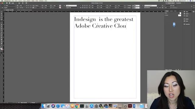Screen dimensions: 195x109
Task: Click the vertical scale input field
Action: [x=47, y=6]
